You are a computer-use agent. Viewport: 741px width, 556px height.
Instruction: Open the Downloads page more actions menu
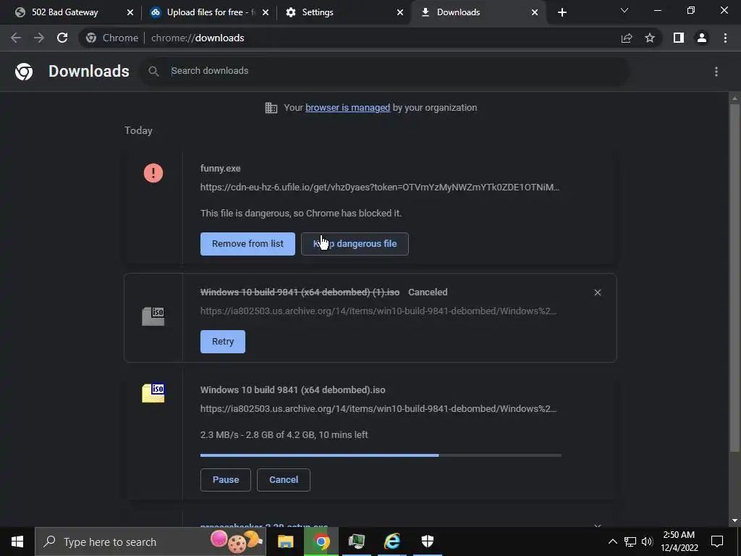[716, 72]
